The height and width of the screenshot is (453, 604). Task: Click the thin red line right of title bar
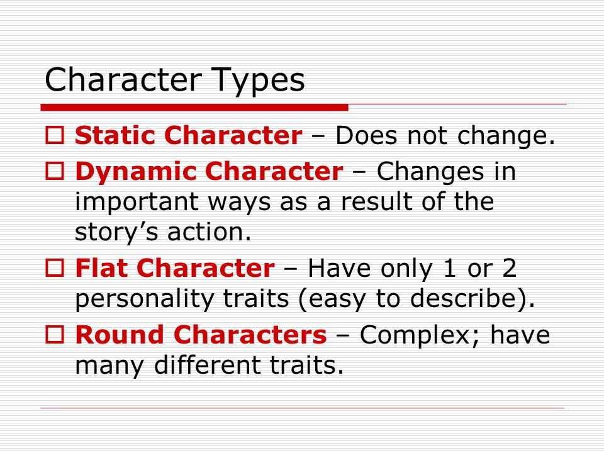click(457, 104)
